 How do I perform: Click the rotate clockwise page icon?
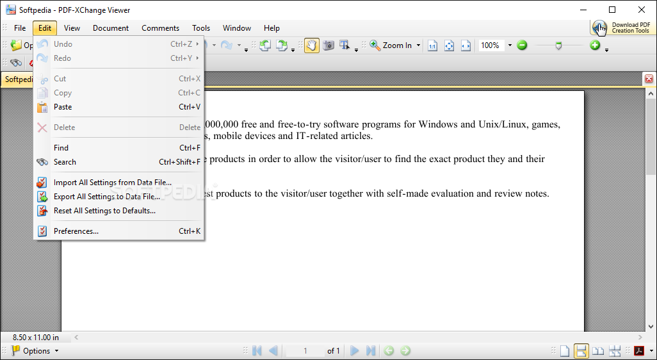coord(282,45)
